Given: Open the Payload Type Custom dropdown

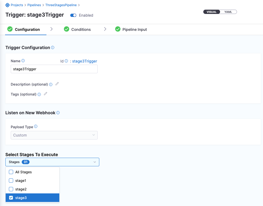Looking at the screenshot, I should (54, 135).
